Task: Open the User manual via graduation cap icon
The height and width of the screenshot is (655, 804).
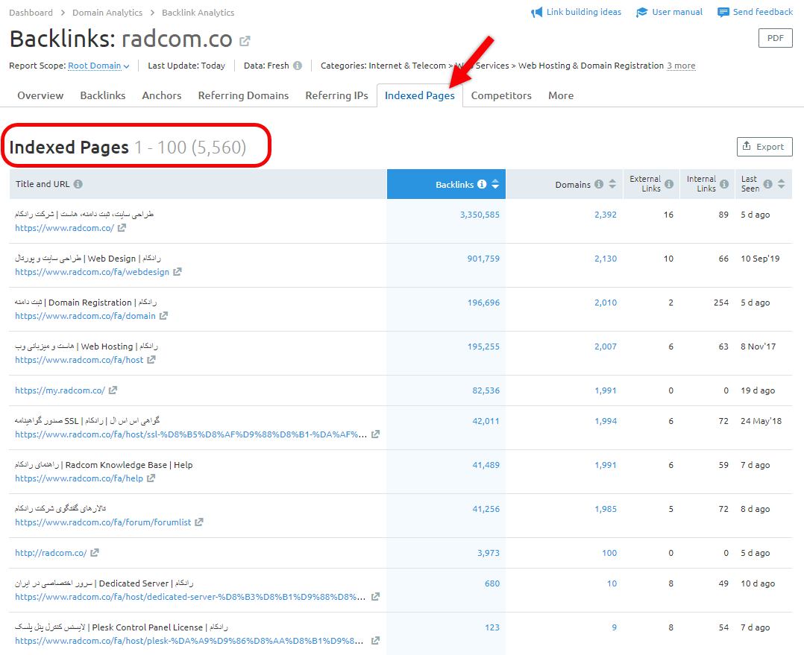Action: 642,11
